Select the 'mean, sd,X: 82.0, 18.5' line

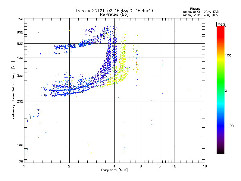(x=200, y=15)
